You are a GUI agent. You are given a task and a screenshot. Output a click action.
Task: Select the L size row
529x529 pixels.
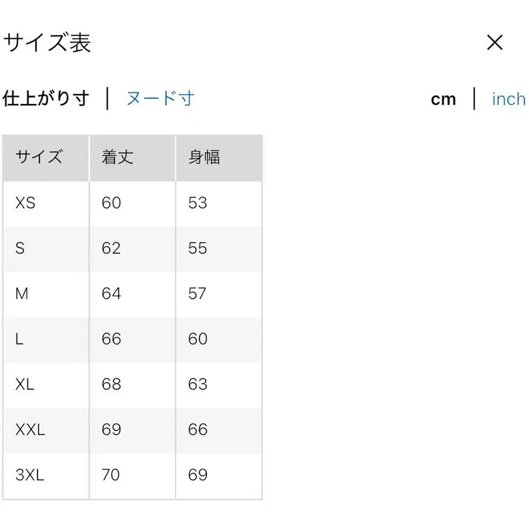tap(19, 339)
